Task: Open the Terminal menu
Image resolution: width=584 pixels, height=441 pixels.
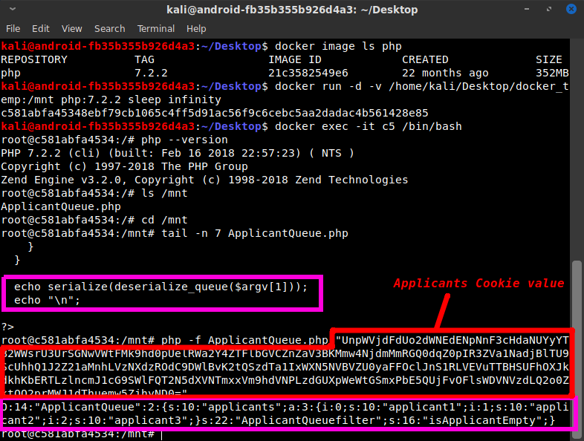Action: click(156, 29)
